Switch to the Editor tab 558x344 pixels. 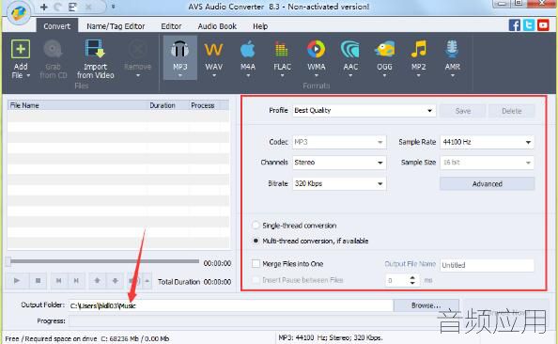click(171, 26)
